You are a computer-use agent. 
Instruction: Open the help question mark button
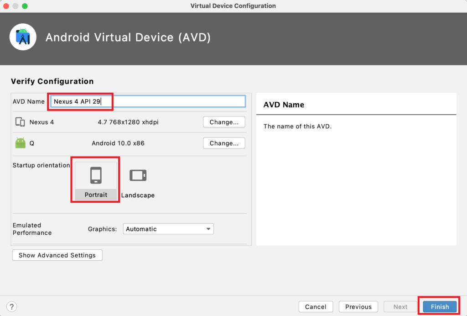pyautogui.click(x=11, y=306)
